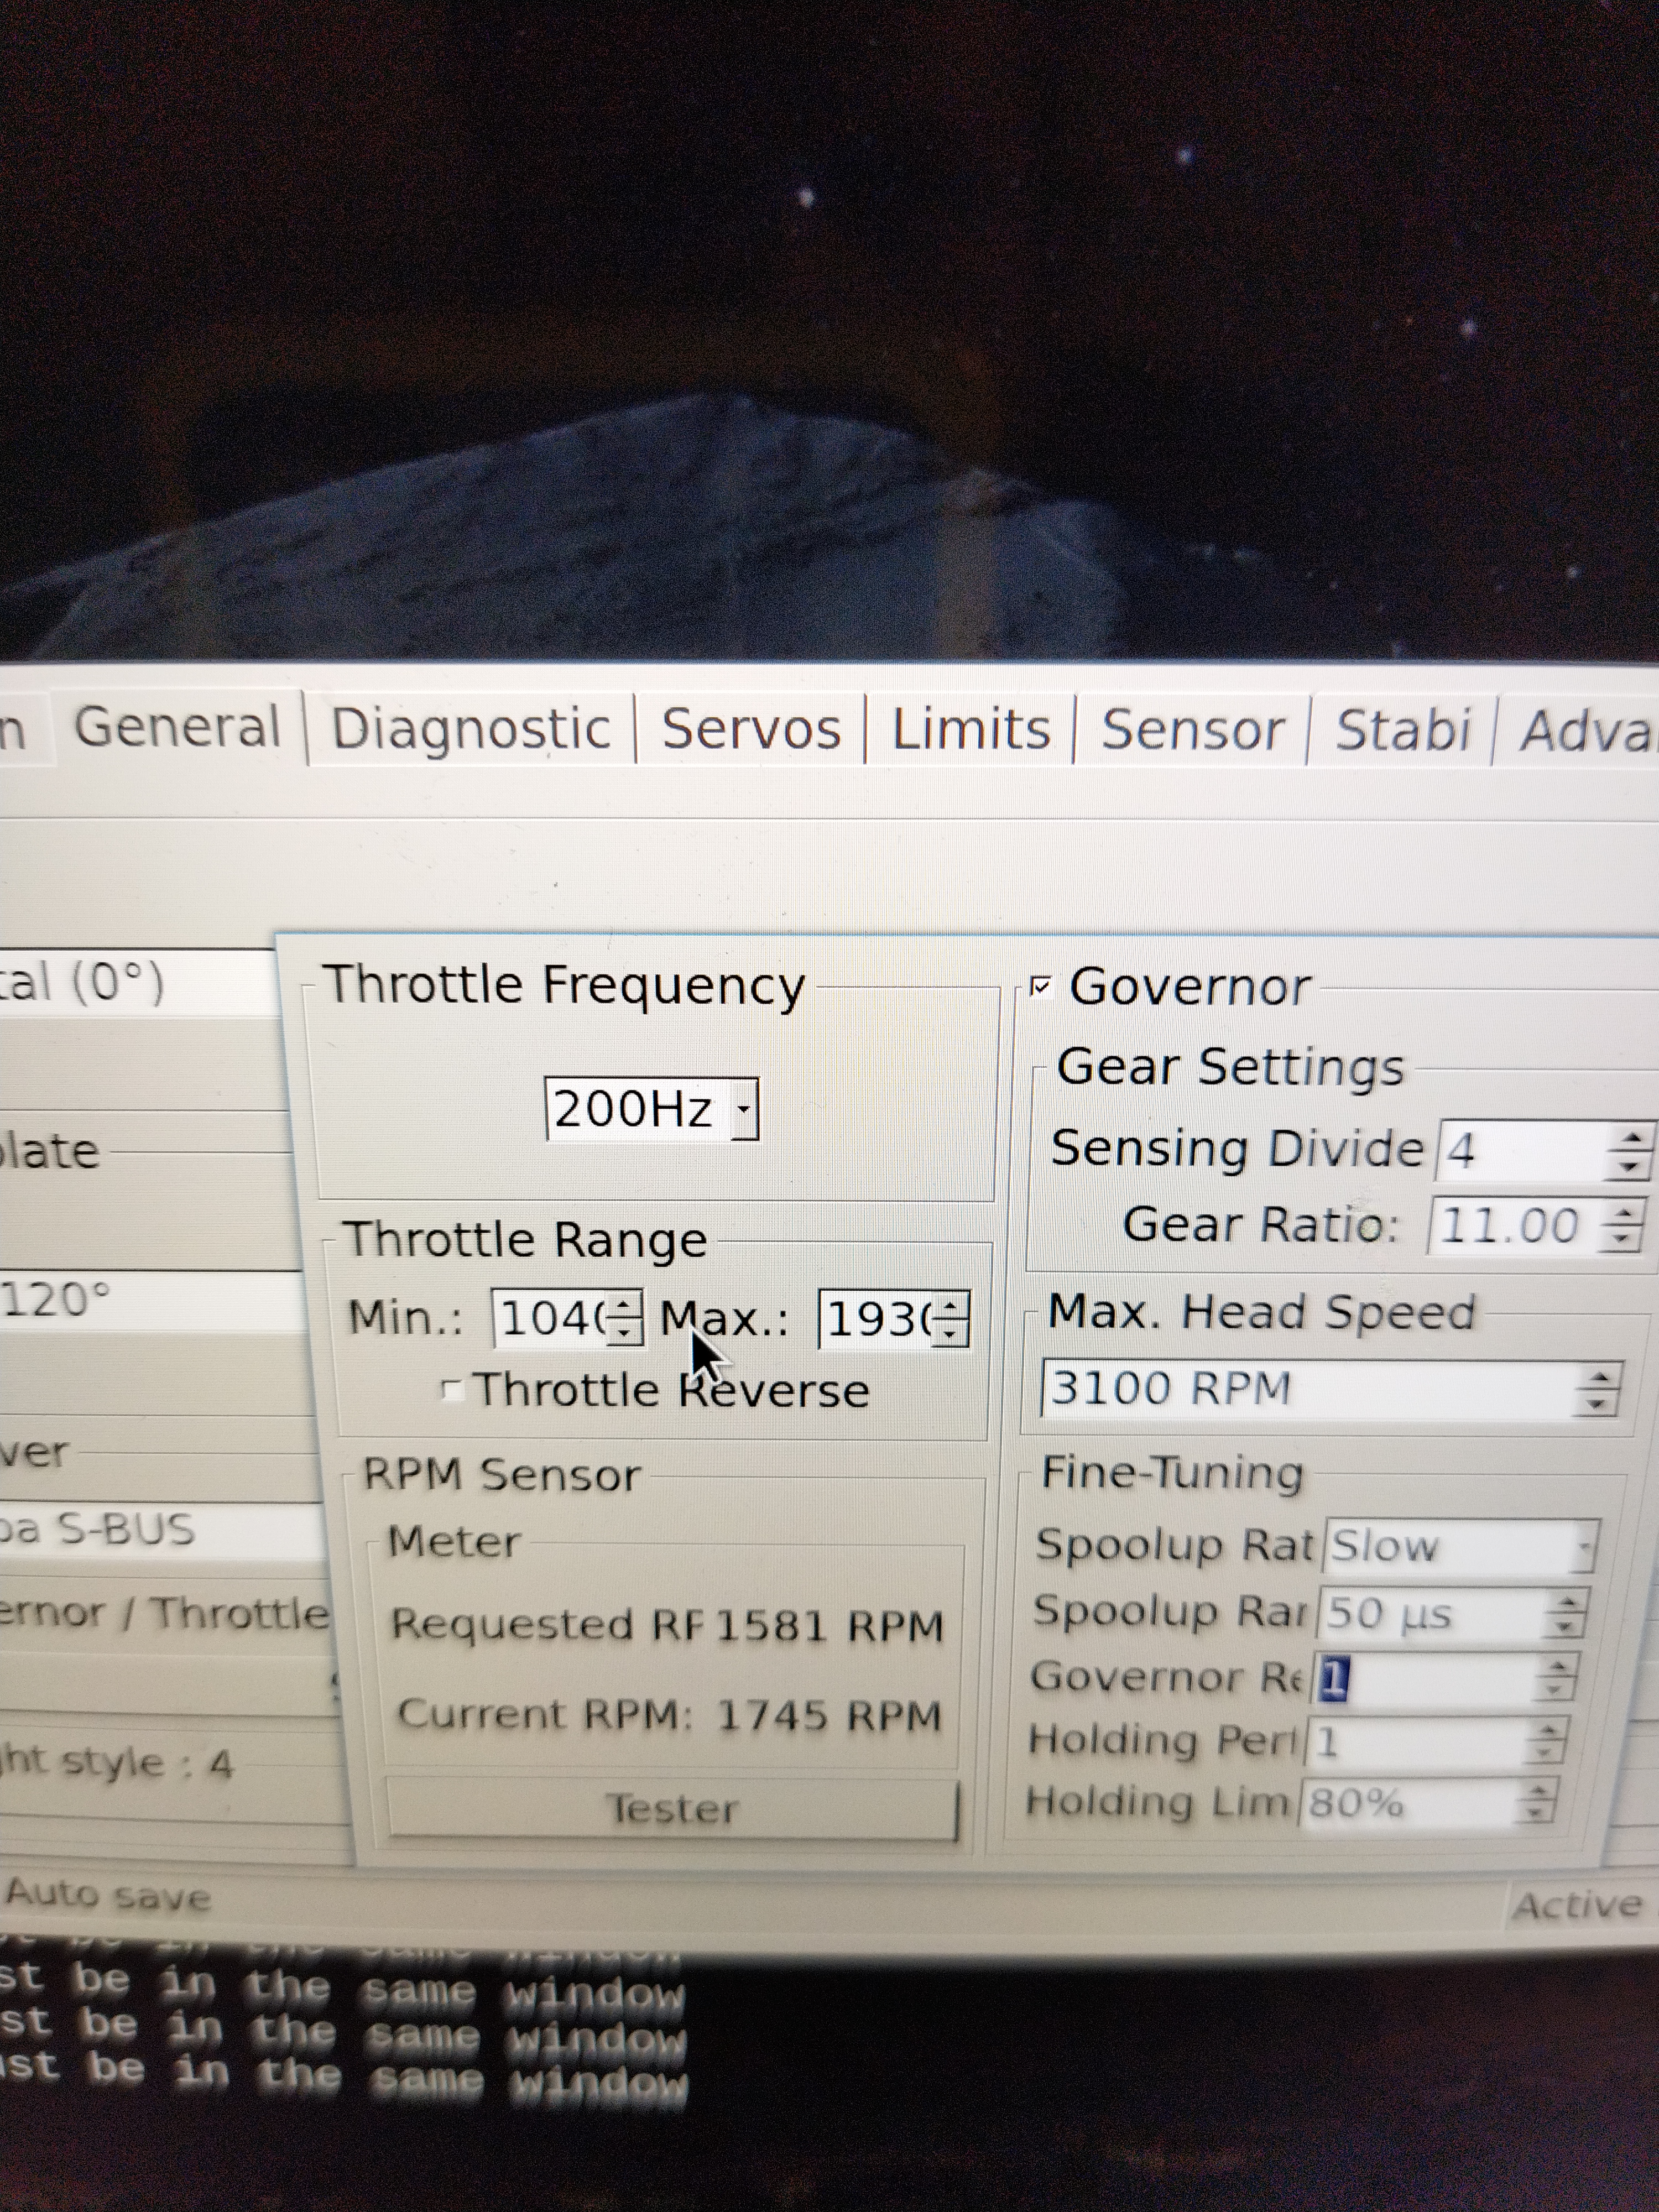Go to the Limits tab
1659x2212 pixels.
[970, 729]
